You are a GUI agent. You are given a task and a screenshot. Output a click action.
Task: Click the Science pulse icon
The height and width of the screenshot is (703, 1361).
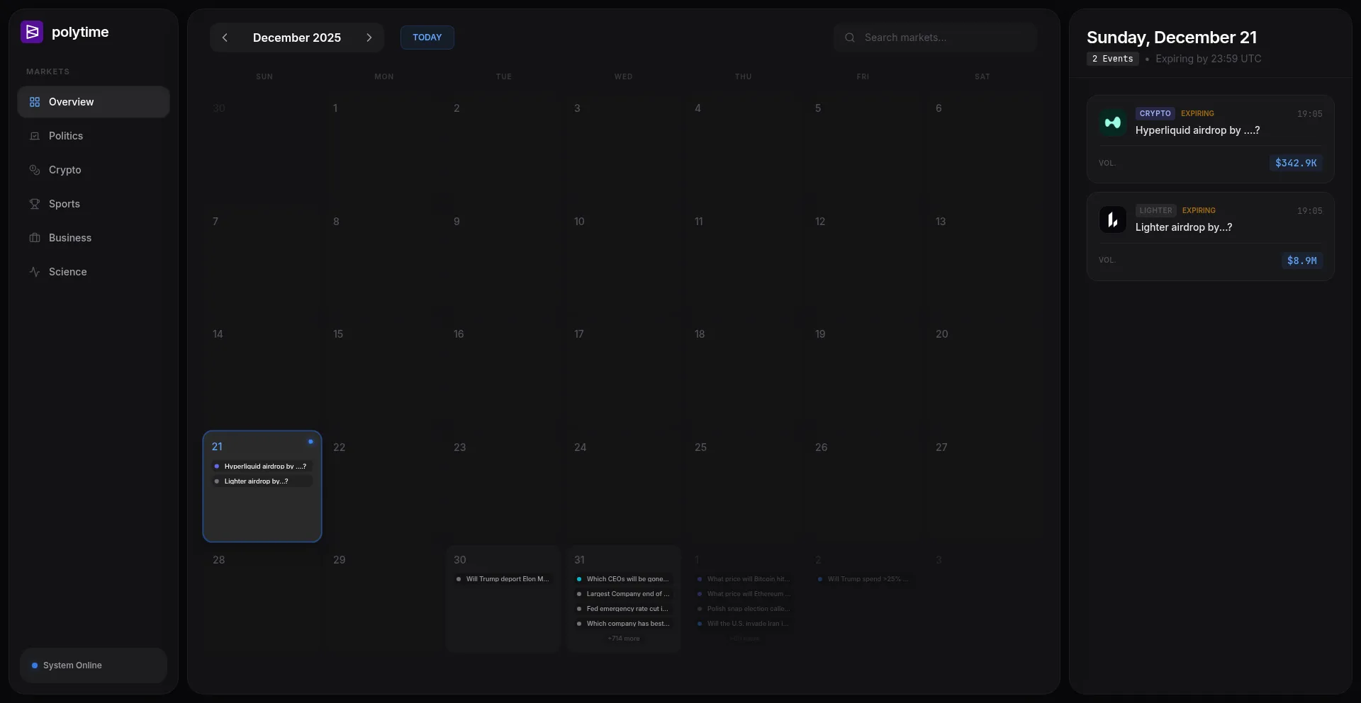[x=35, y=272]
